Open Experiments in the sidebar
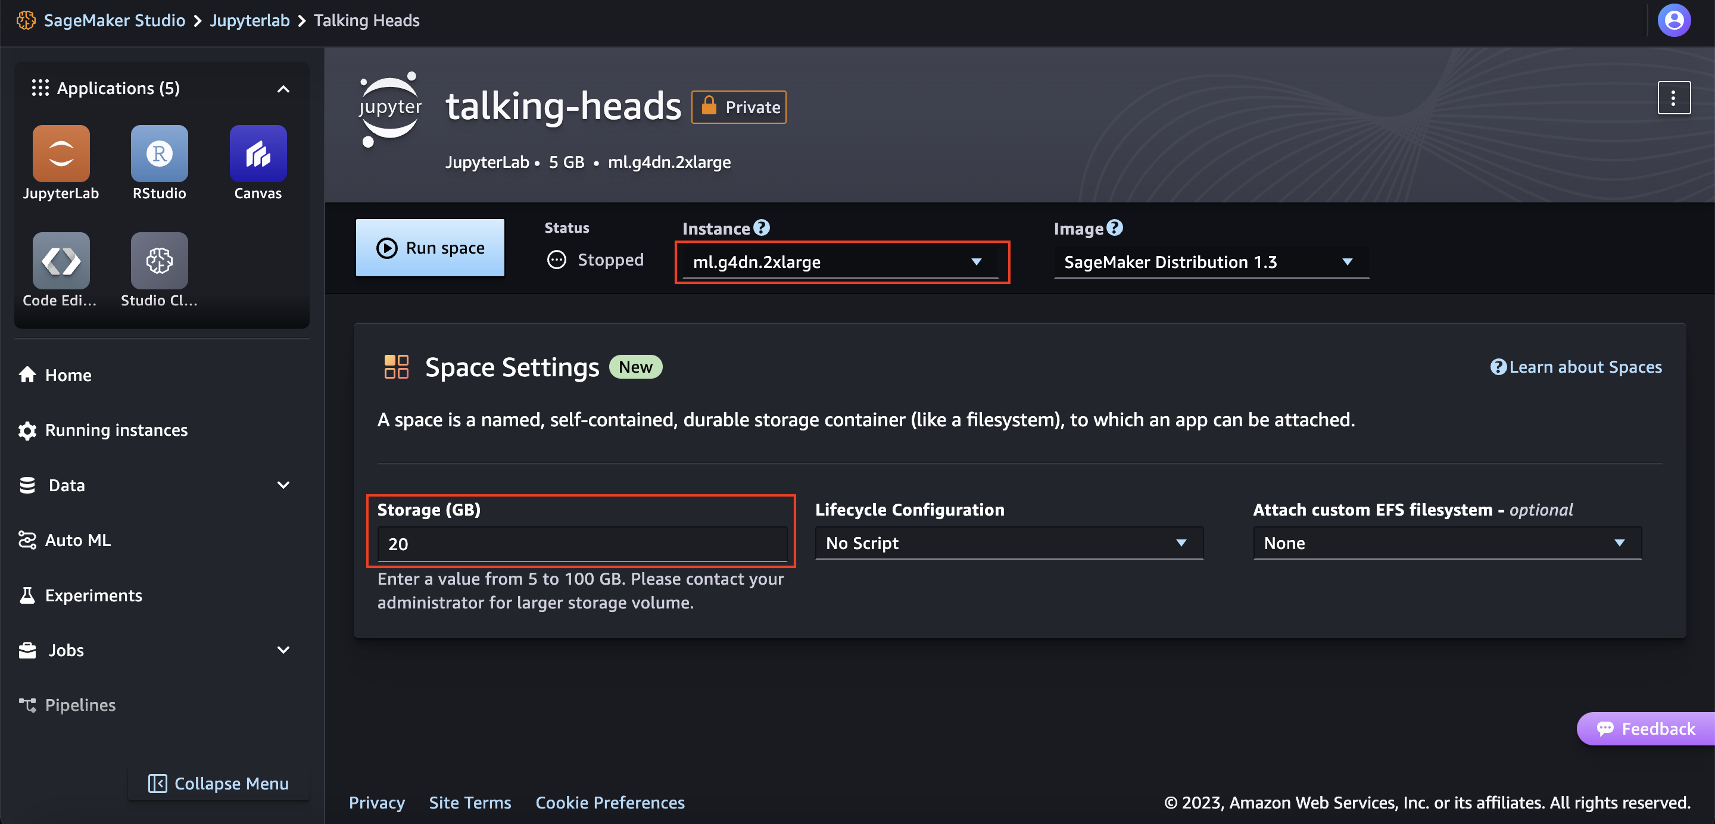 coord(93,595)
